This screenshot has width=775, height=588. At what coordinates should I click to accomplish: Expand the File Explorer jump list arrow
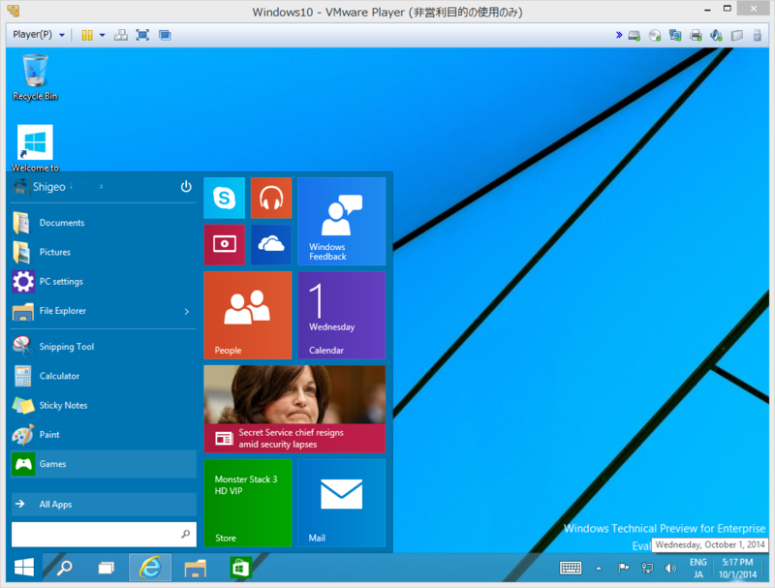[187, 311]
